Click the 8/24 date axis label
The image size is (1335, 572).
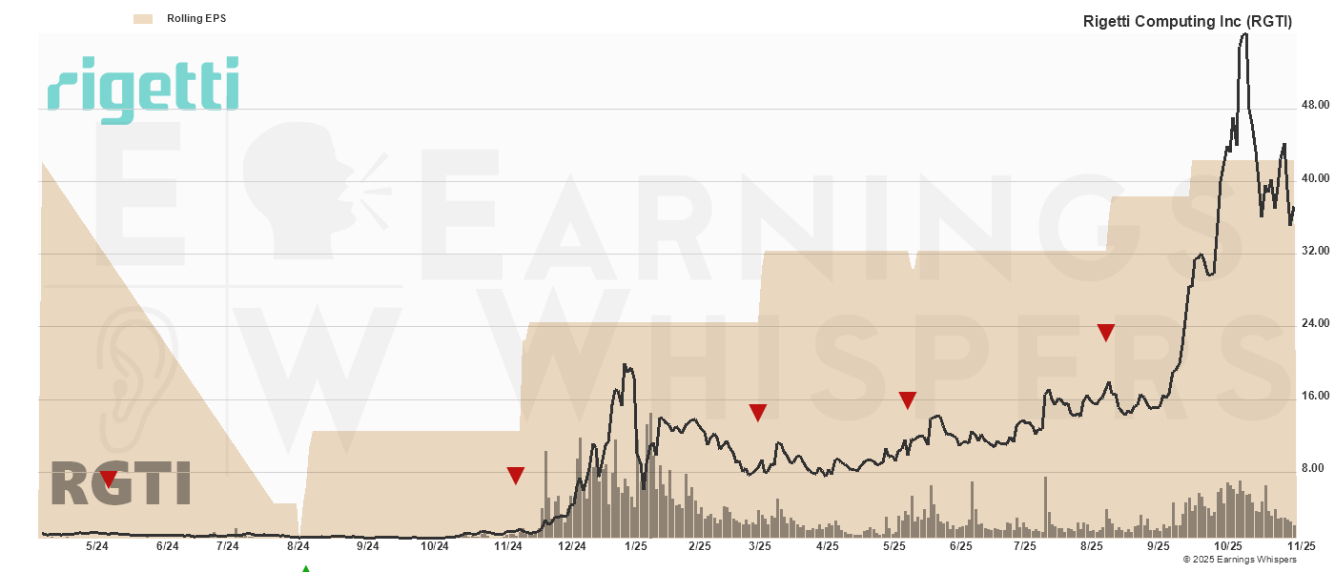tap(298, 546)
